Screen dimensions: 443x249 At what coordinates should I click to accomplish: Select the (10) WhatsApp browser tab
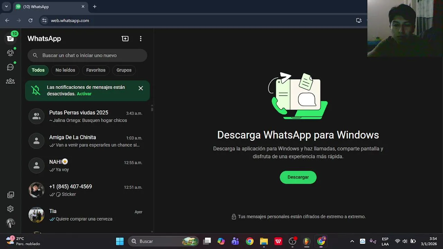[51, 7]
